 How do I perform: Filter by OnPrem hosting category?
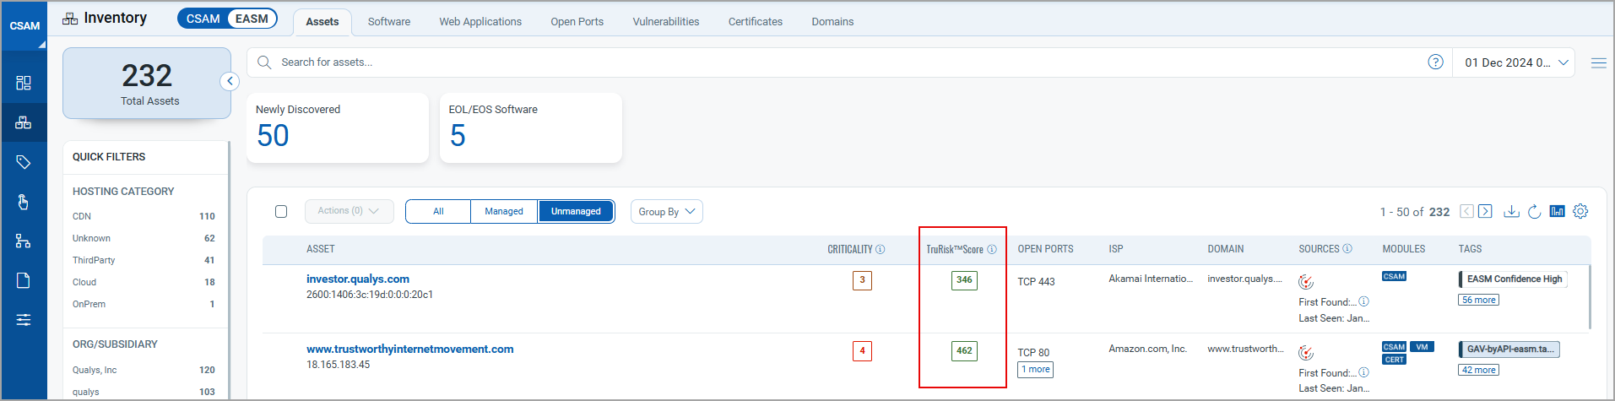(x=144, y=304)
